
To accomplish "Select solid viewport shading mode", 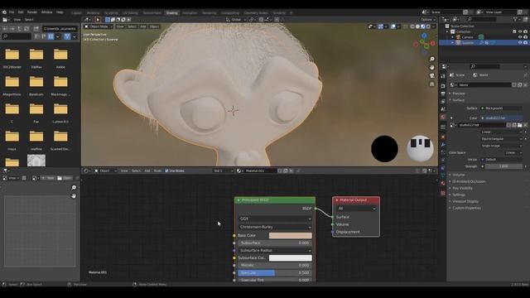I will pos(417,26).
